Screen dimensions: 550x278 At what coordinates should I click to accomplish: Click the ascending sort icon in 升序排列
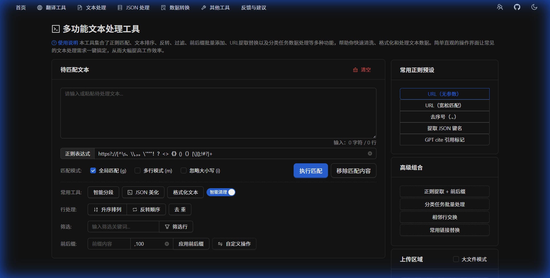pyautogui.click(x=95, y=209)
